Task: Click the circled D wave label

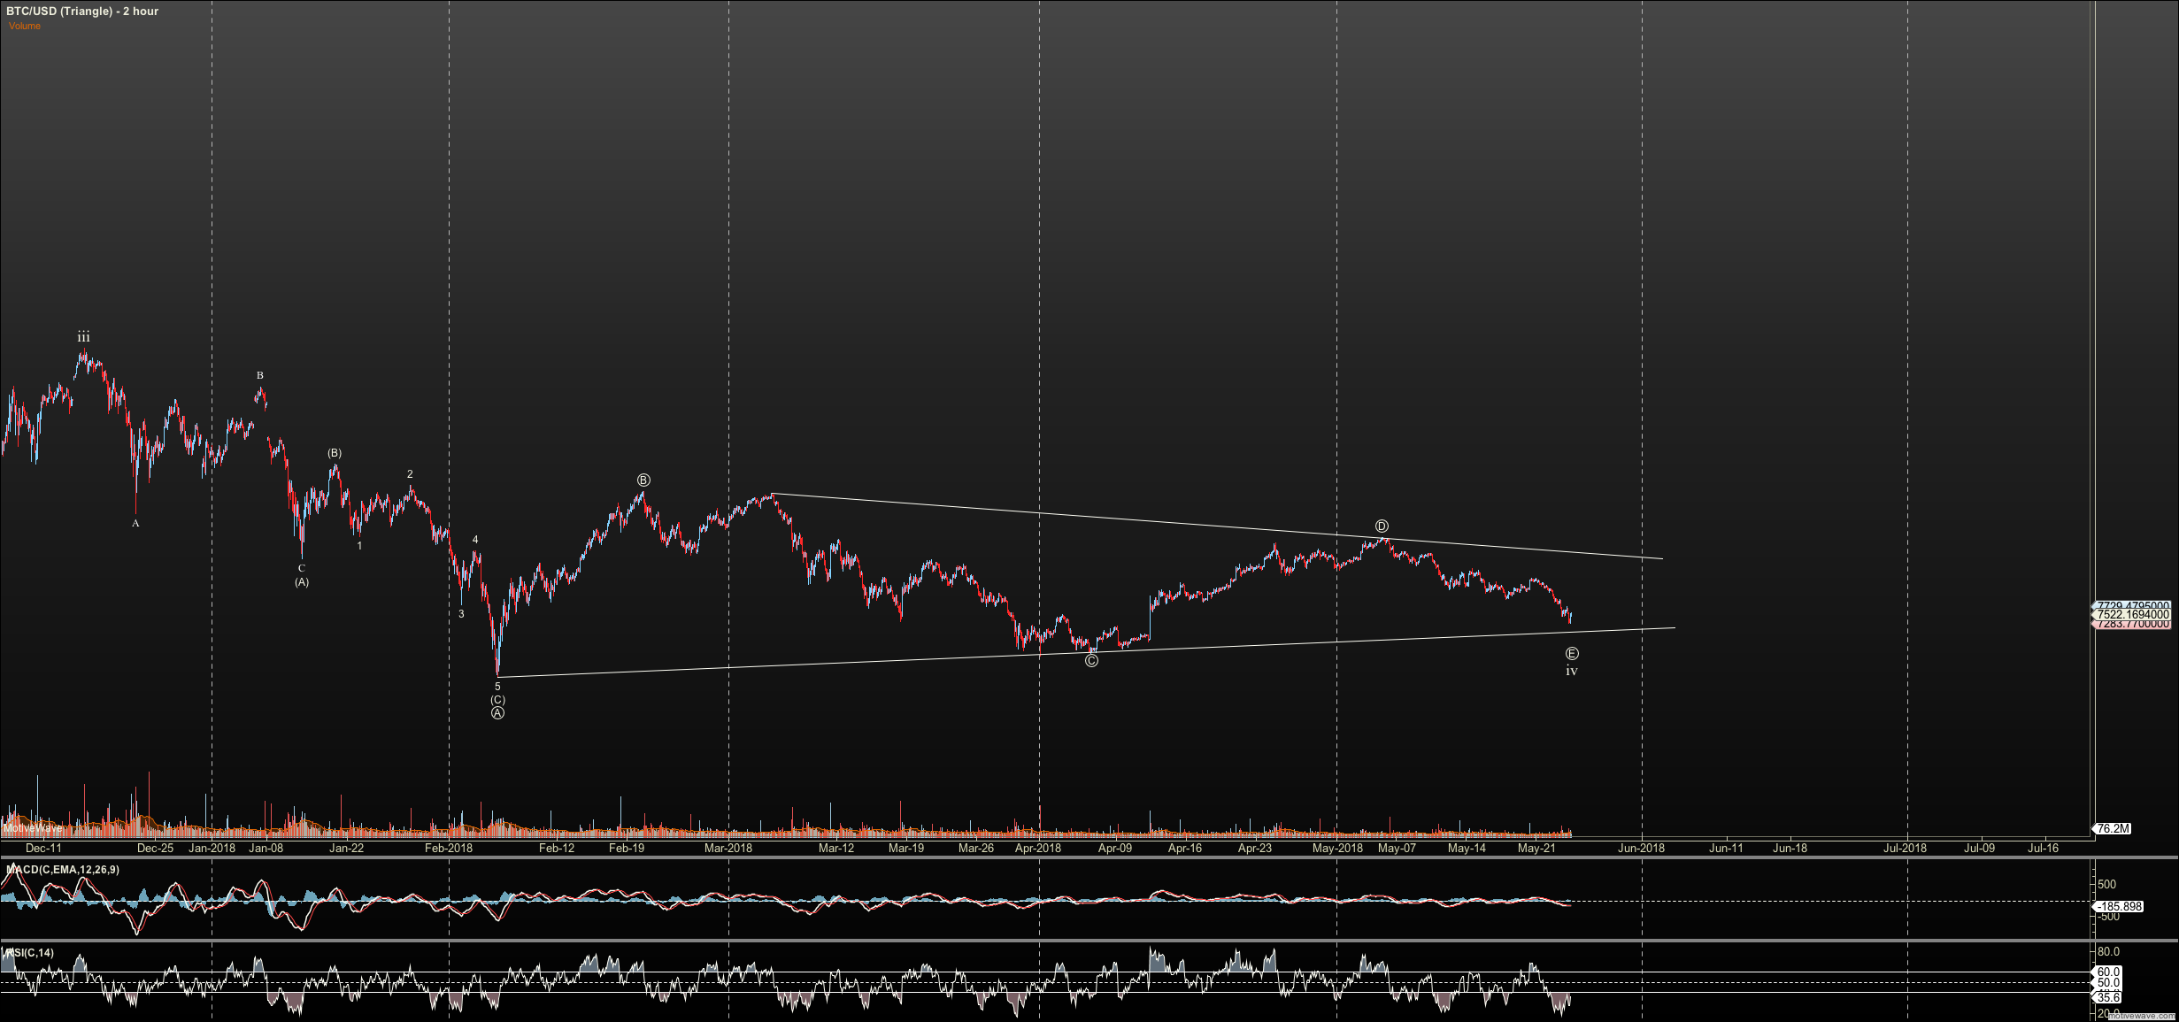Action: click(x=1382, y=526)
